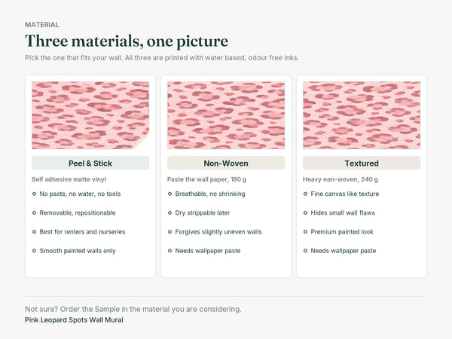Click bullet beside 'Hides small wall flaws'
Screen dimensions: 452x339
tap(305, 212)
